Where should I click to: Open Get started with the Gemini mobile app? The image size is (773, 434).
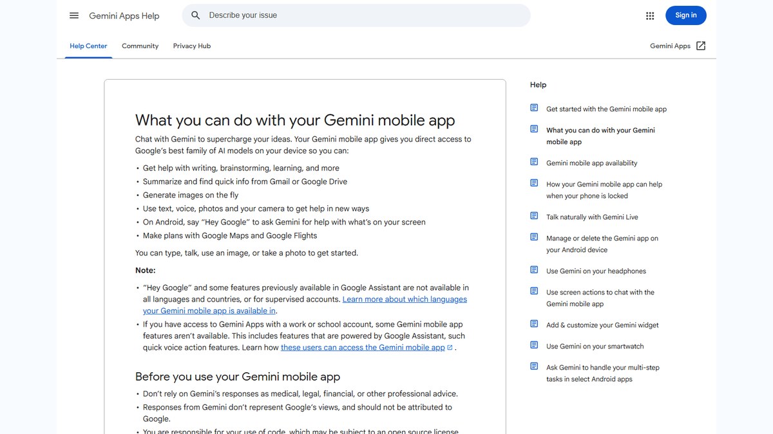606,109
